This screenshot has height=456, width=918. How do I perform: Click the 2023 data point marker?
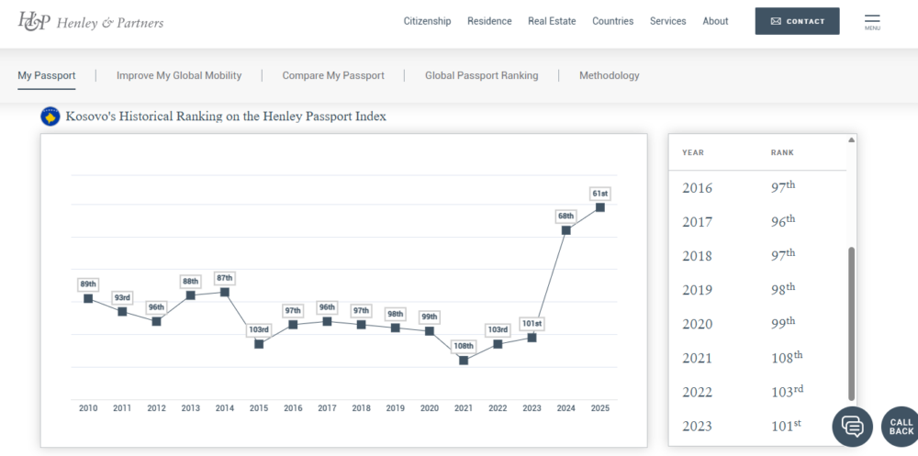click(x=532, y=338)
